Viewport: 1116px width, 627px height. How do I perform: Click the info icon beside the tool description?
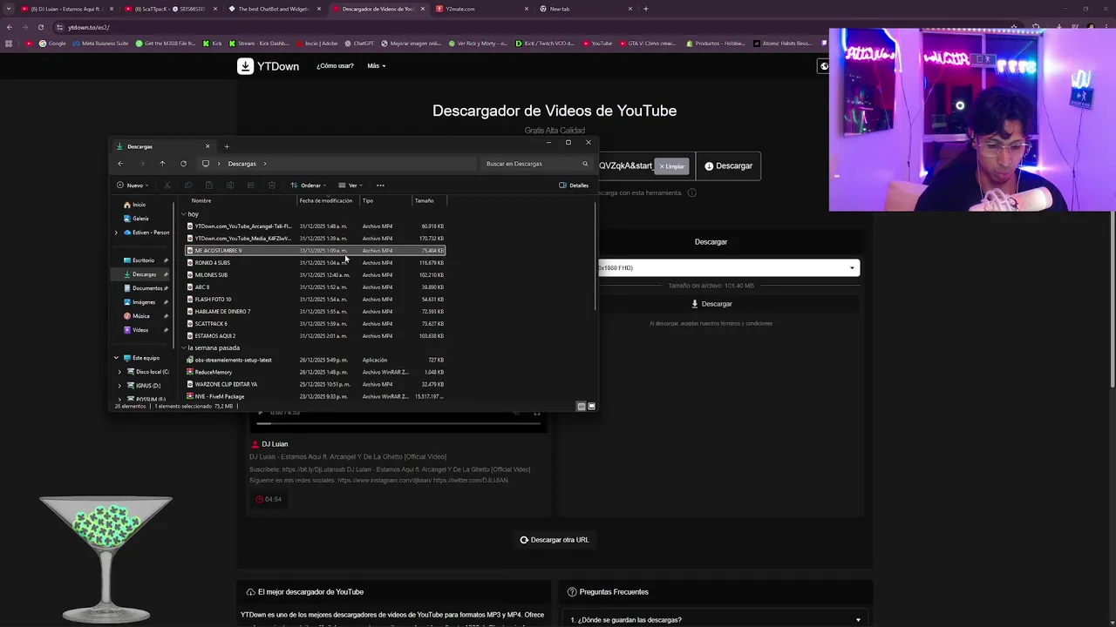click(x=692, y=192)
